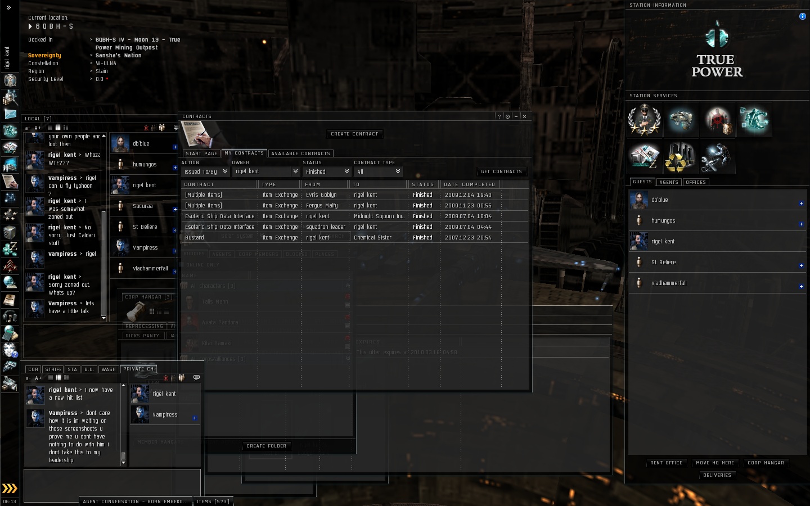
Task: Decrease Local chat font size (a-)
Action: pyautogui.click(x=28, y=128)
